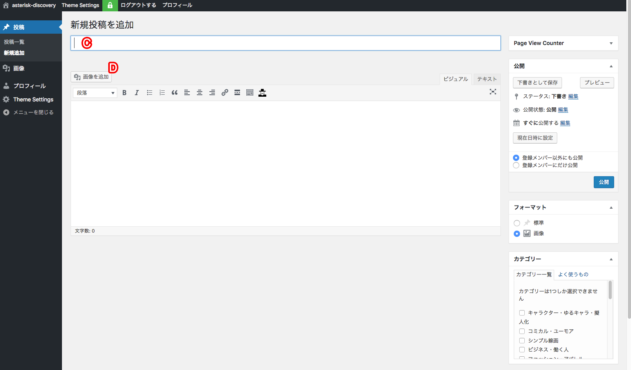This screenshot has width=631, height=370.
Task: Open 投稿 menu in the sidebar
Action: pos(31,27)
